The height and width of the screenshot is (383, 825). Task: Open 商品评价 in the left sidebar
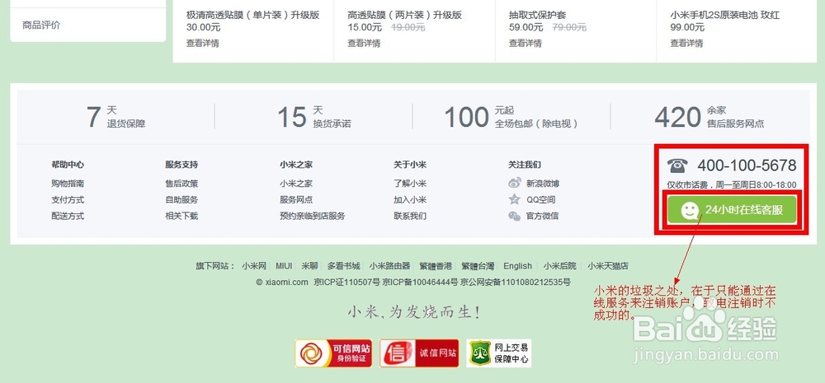coord(41,25)
